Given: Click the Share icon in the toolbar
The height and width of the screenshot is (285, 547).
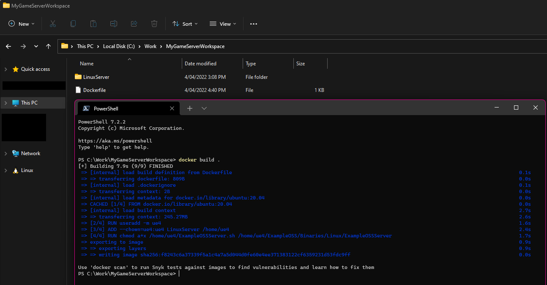Looking at the screenshot, I should point(134,24).
